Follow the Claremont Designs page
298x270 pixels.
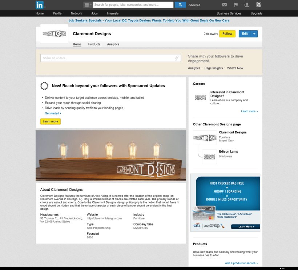(227, 33)
